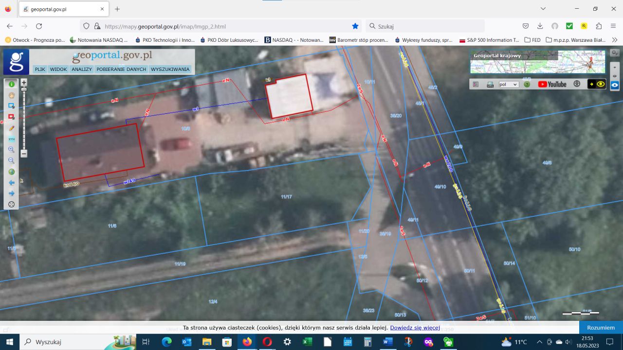Select the object info identify tool
Image resolution: width=623 pixels, height=350 pixels.
[11, 84]
